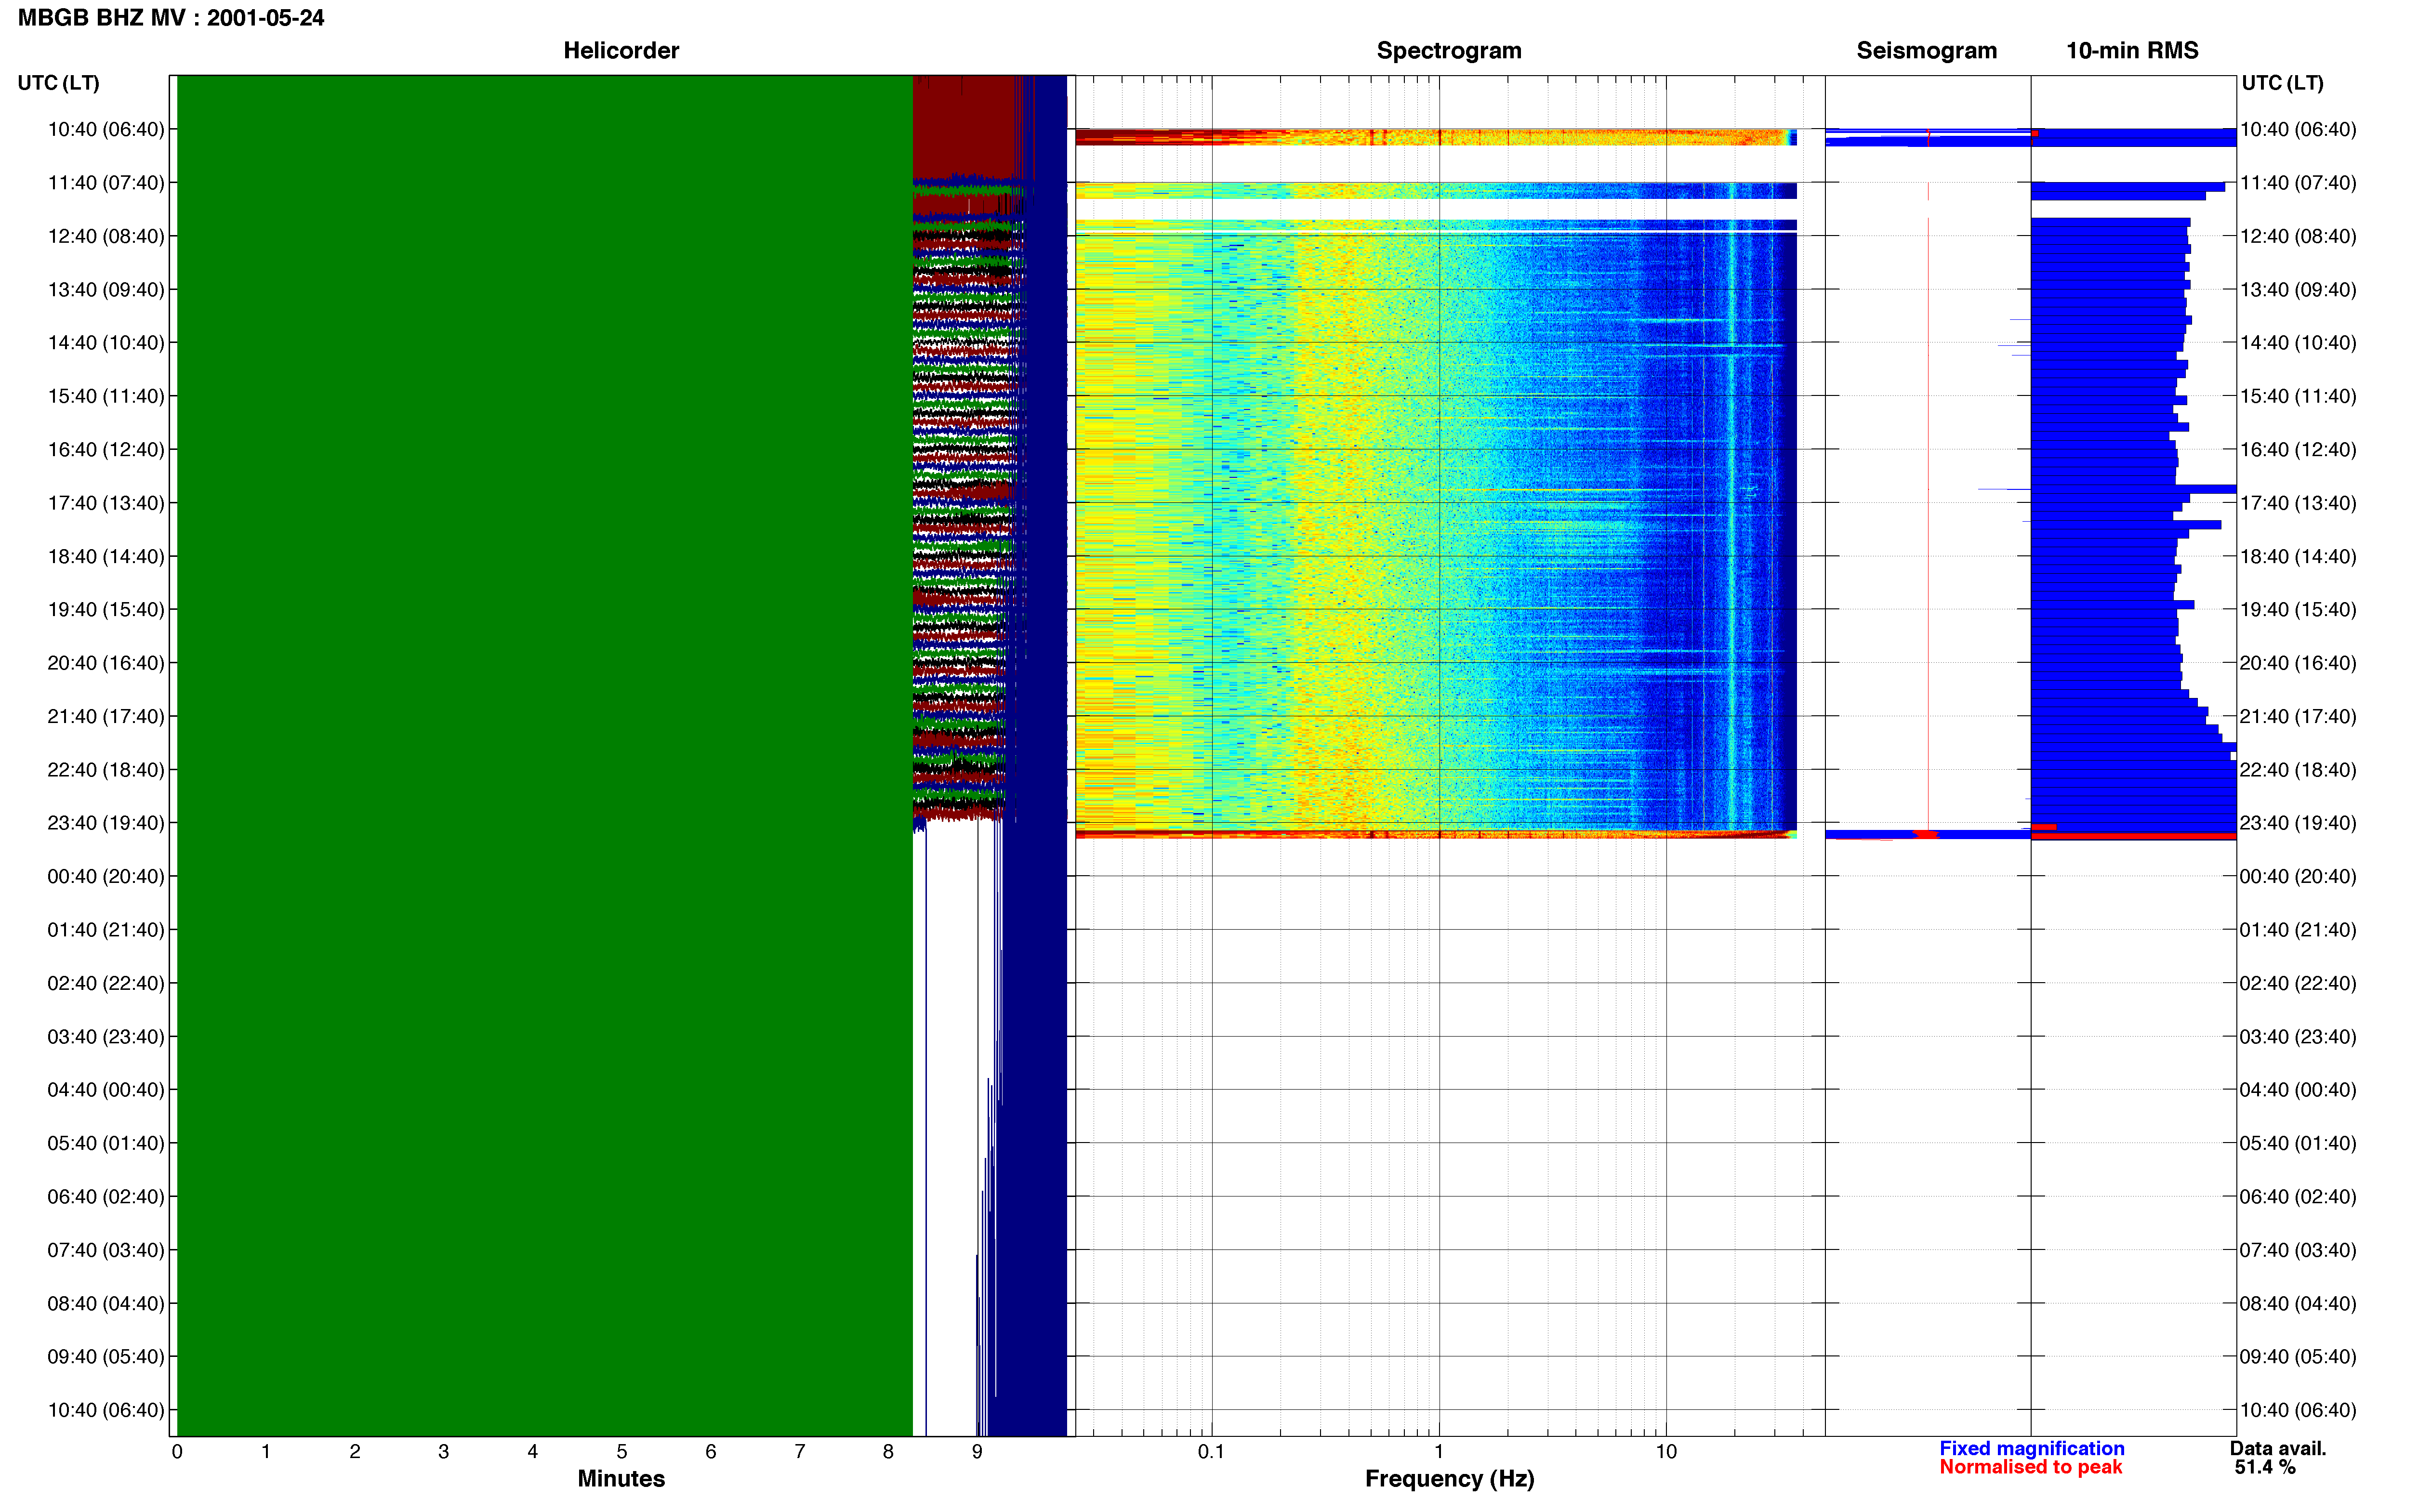Click the right-side 23:40 (19:40) time label
The image size is (2418, 1512).
[x=2298, y=822]
